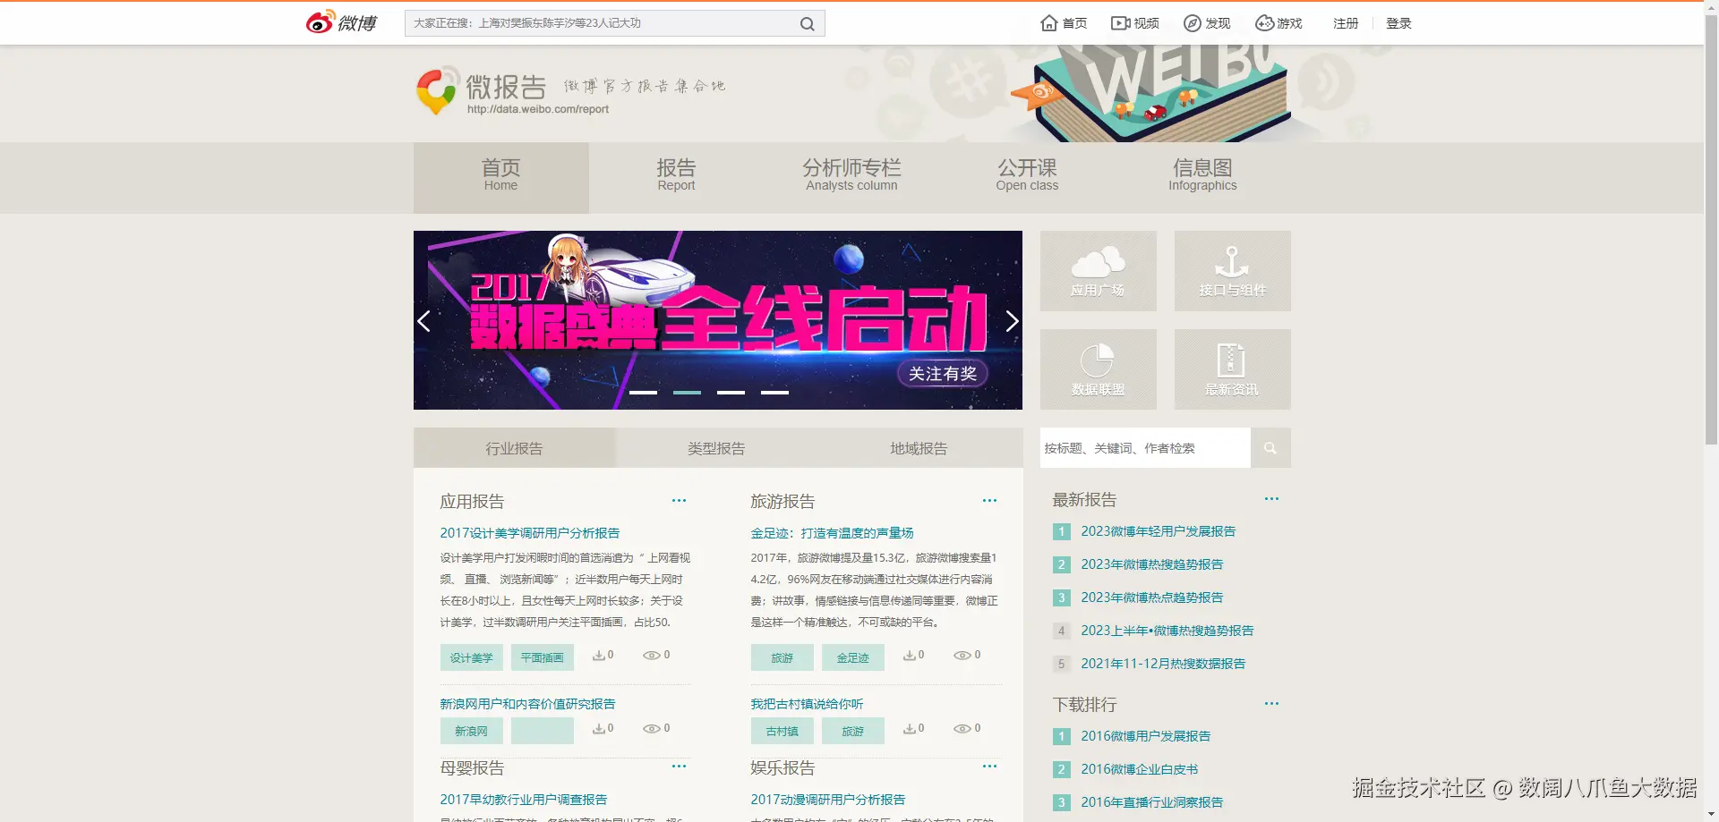This screenshot has width=1719, height=822.
Task: Select the 首页 Home navigation tab
Action: pos(501,177)
